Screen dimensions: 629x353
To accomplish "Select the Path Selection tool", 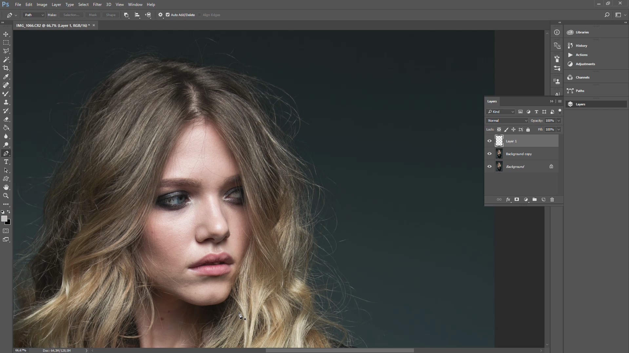I will point(6,170).
